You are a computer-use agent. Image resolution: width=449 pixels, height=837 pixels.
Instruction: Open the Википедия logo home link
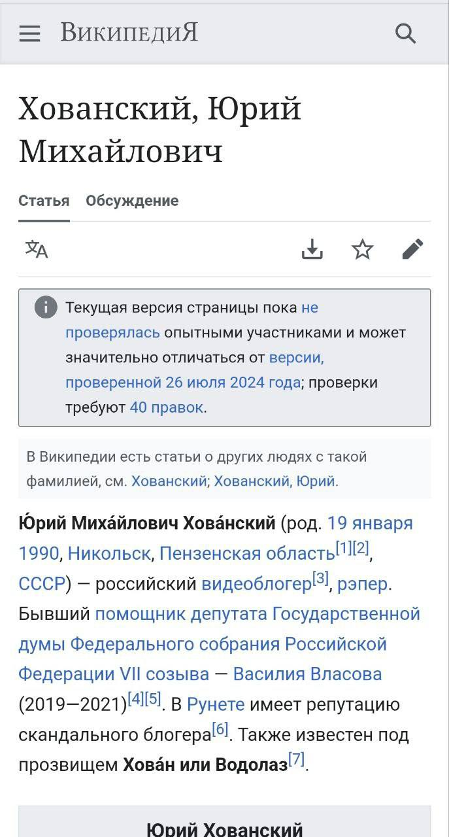pos(129,33)
